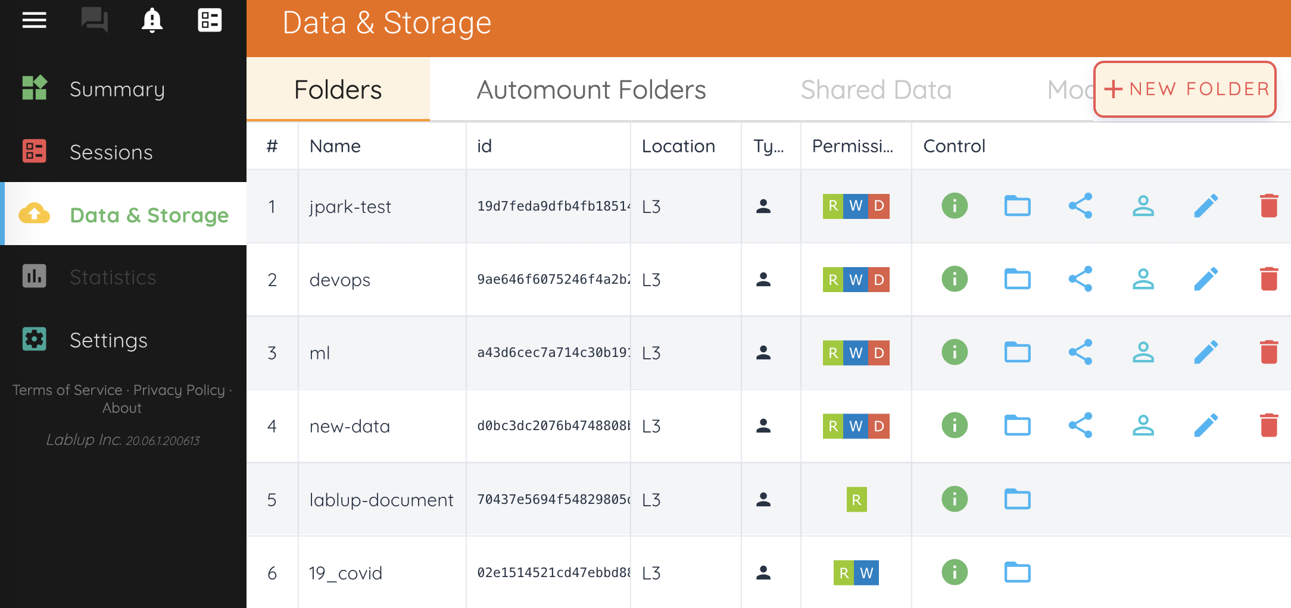Open 19_covid folder file browser icon
This screenshot has height=608, width=1291.
point(1018,572)
